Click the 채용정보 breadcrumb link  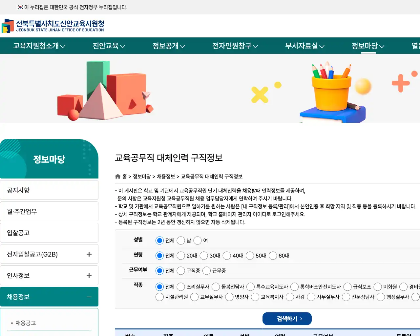166,177
